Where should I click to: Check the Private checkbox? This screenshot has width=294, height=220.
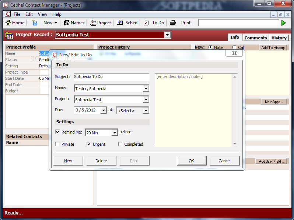[57, 144]
